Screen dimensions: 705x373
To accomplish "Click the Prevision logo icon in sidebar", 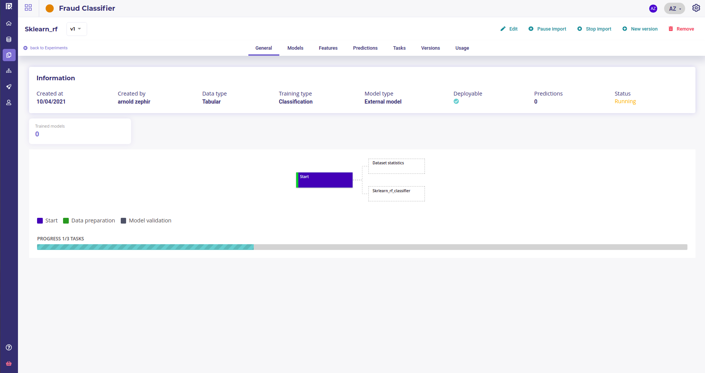I will coord(9,6).
